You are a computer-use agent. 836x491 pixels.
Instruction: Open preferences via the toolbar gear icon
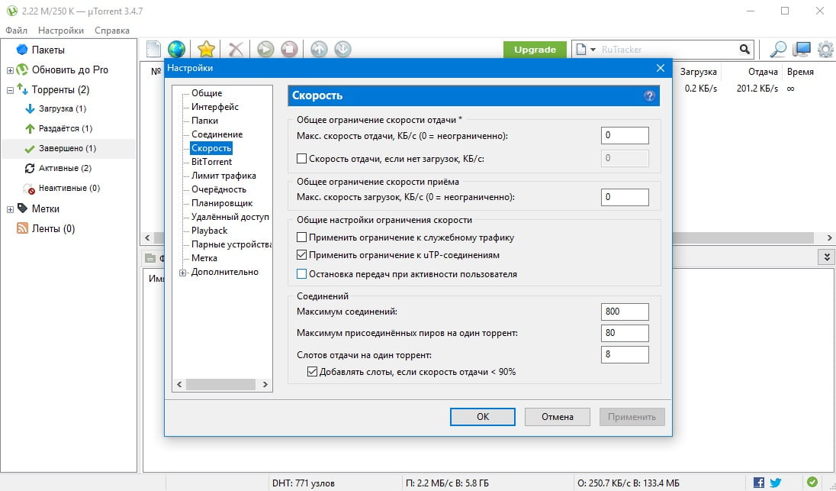pyautogui.click(x=825, y=50)
